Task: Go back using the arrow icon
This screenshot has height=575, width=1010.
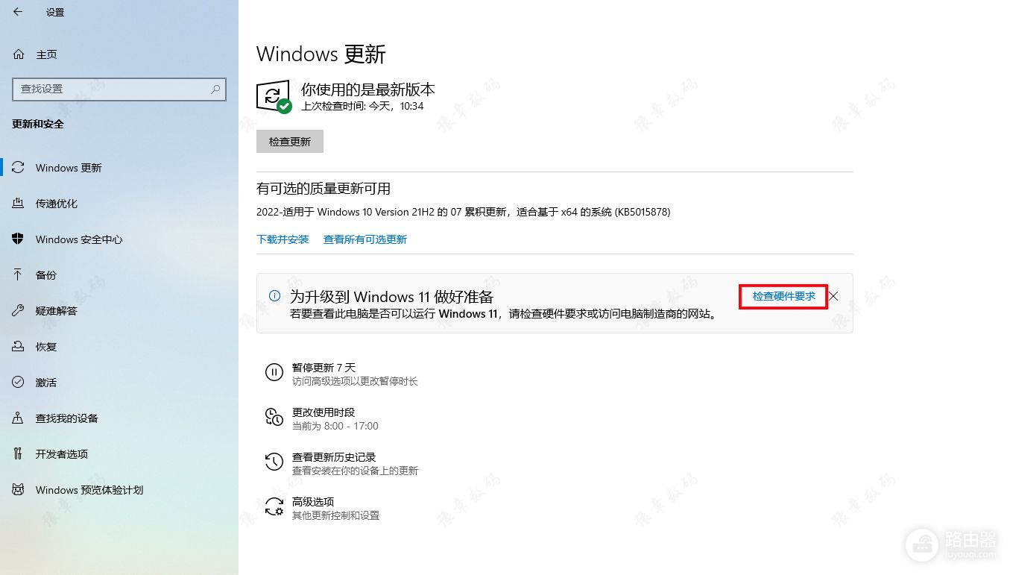Action: (x=18, y=12)
